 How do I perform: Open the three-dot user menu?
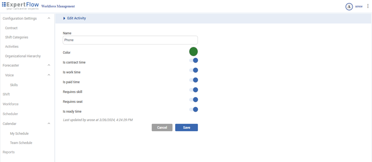[x=368, y=6]
